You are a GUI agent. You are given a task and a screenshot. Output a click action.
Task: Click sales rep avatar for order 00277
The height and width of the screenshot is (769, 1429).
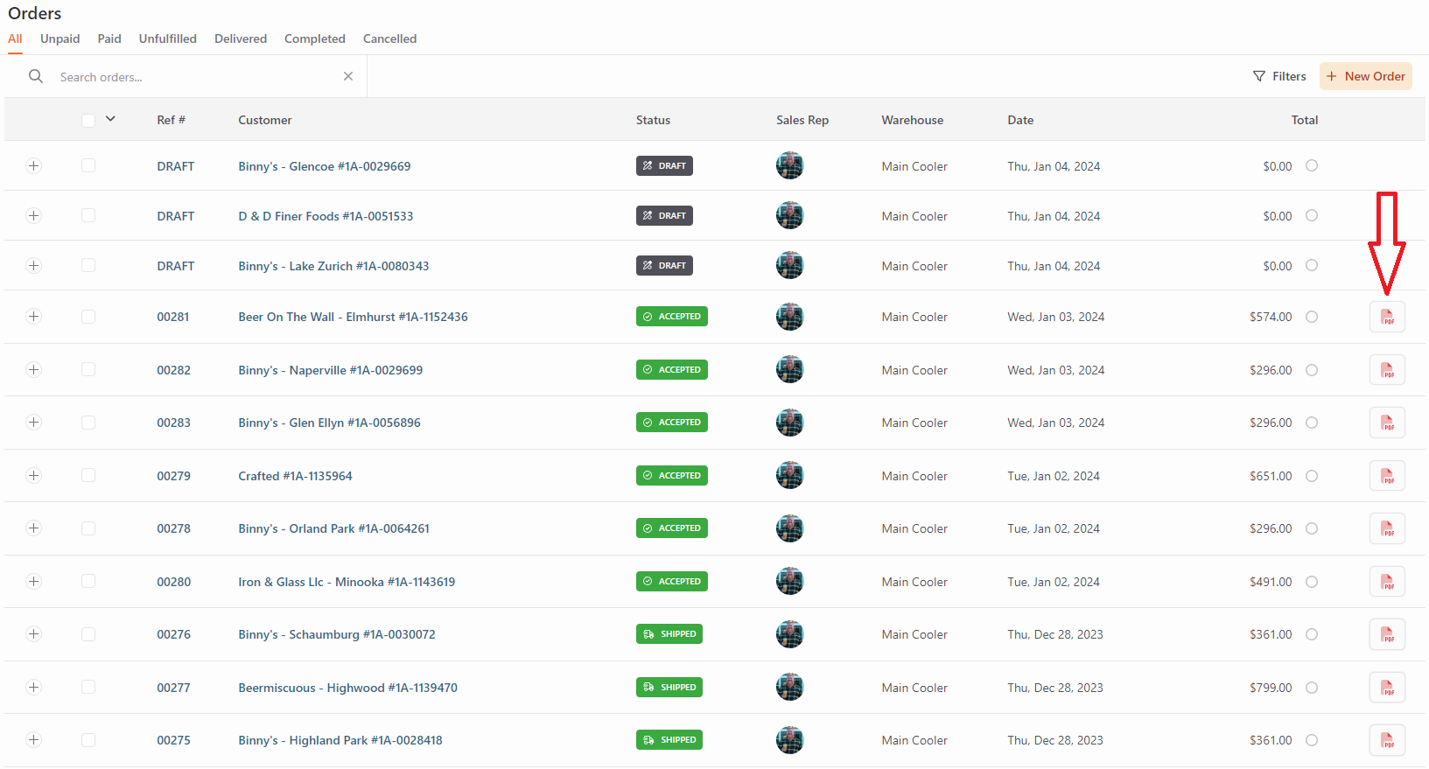[789, 688]
